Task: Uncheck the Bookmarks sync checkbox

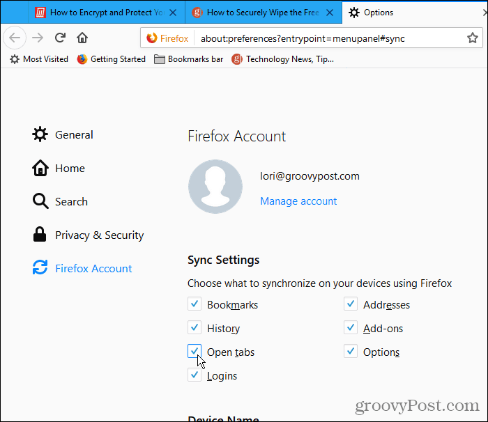Action: pyautogui.click(x=195, y=304)
